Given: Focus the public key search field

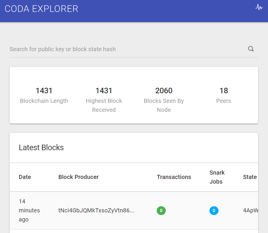Looking at the screenshot, I should (125, 49).
